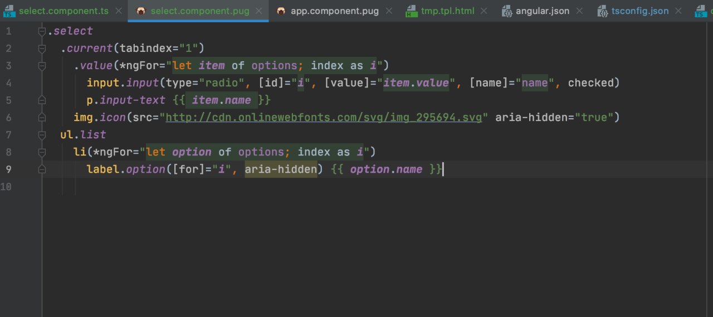Click 'aria-hidden' attribute on line 9
The image size is (713, 317).
(x=281, y=169)
